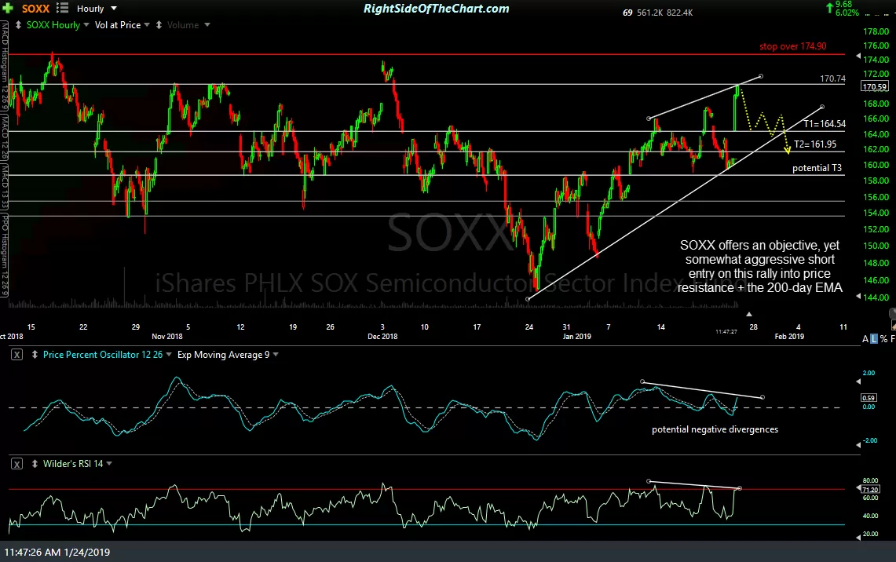Click the green up-arrow net change indicator

point(829,8)
